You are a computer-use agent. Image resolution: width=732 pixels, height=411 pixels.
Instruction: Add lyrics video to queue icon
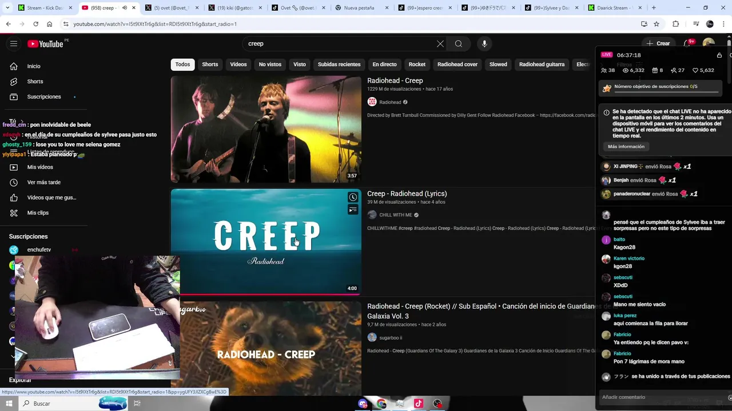pyautogui.click(x=353, y=210)
